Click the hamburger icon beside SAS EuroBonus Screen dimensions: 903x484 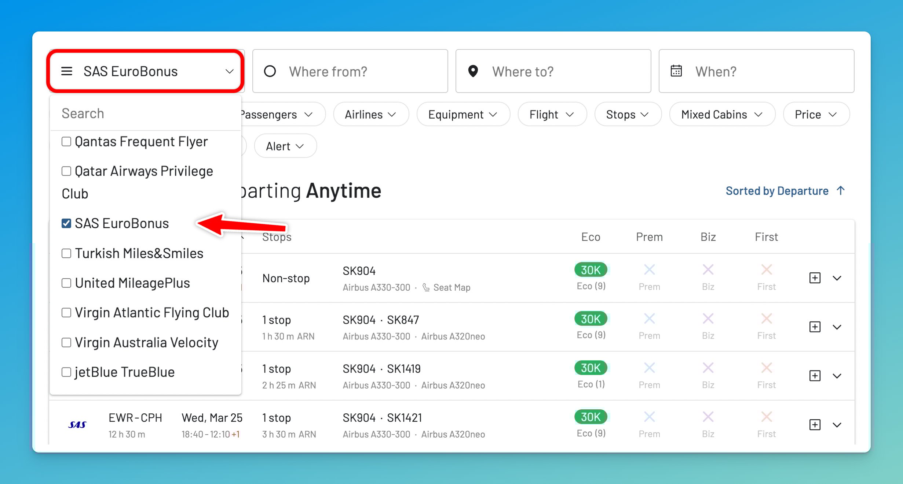click(66, 71)
